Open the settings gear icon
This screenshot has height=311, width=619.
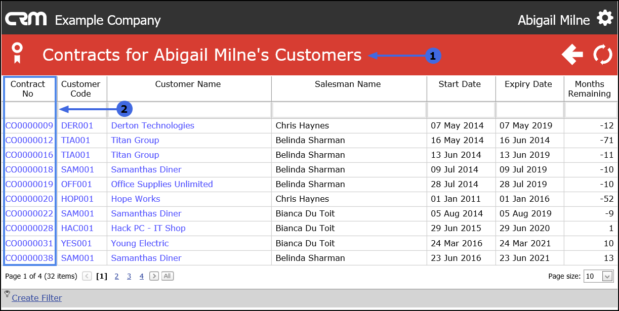pos(605,19)
